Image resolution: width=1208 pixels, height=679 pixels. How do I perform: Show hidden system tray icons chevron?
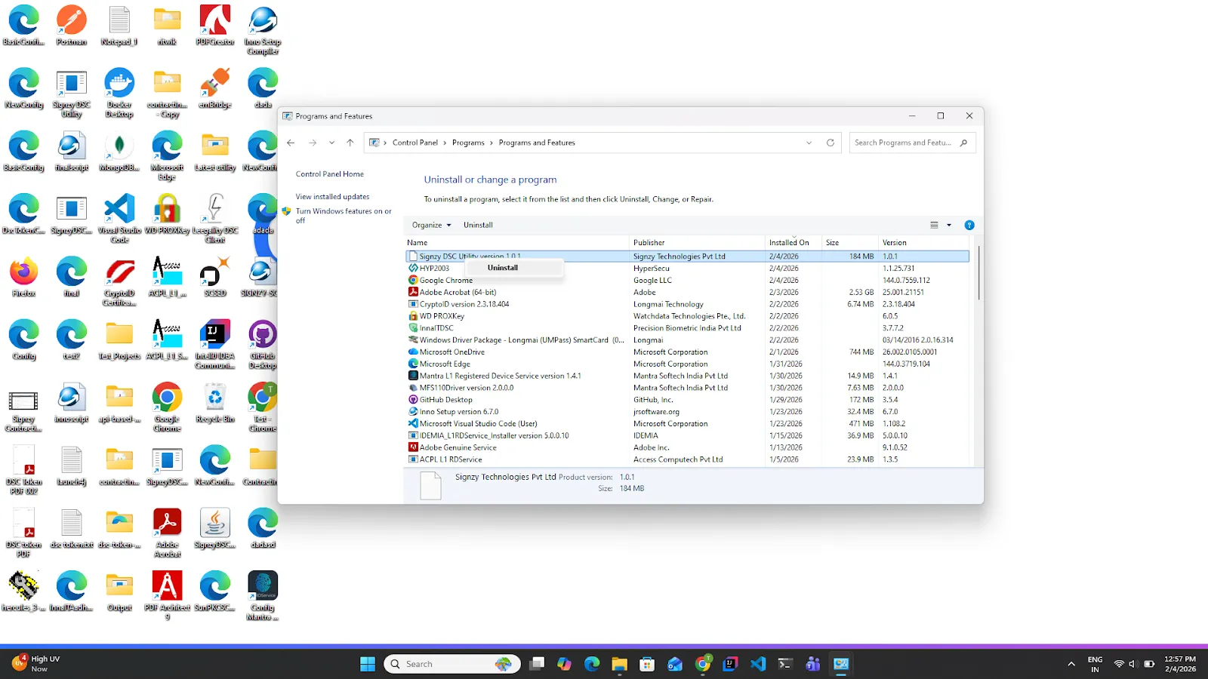click(1071, 664)
